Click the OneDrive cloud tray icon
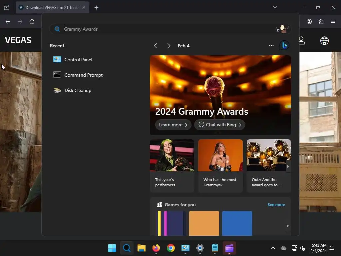The width and height of the screenshot is (341, 256). 284,248
